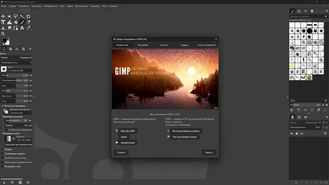The width and height of the screenshot is (329, 185).
Task: Select the Warp Transform tool
Action: coord(10,22)
